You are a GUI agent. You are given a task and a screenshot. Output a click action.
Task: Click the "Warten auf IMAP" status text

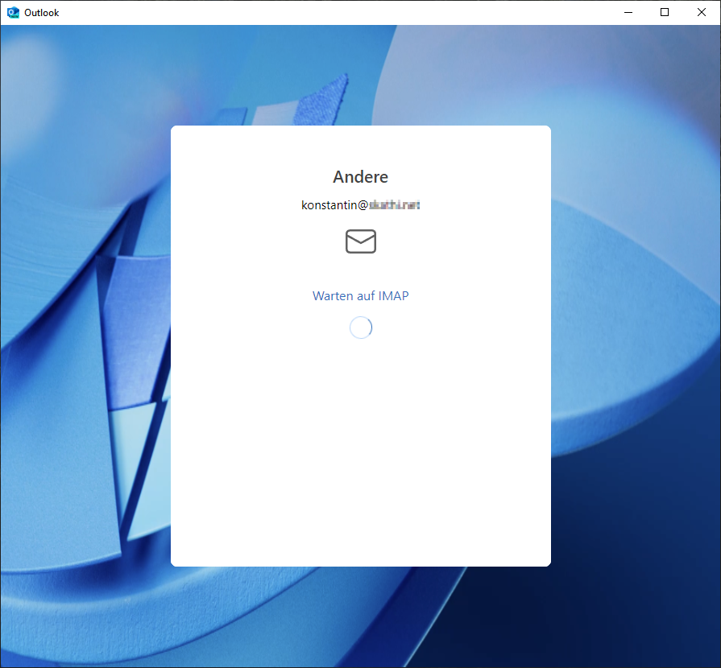click(361, 296)
